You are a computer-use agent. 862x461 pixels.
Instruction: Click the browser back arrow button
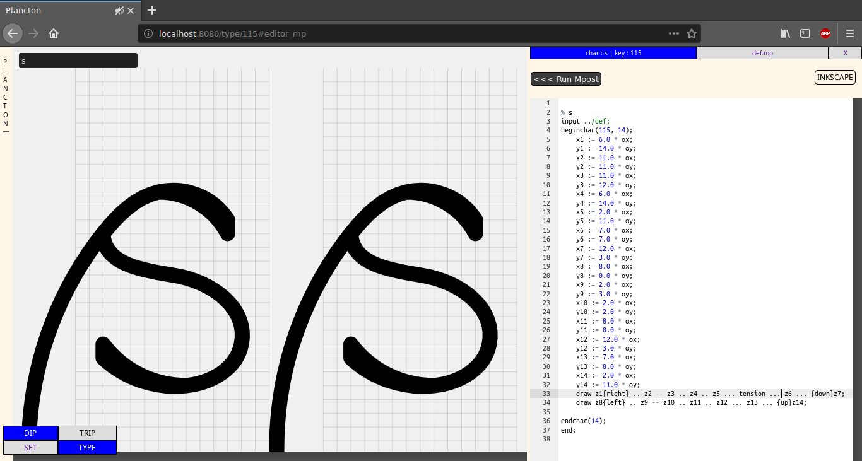pyautogui.click(x=13, y=33)
